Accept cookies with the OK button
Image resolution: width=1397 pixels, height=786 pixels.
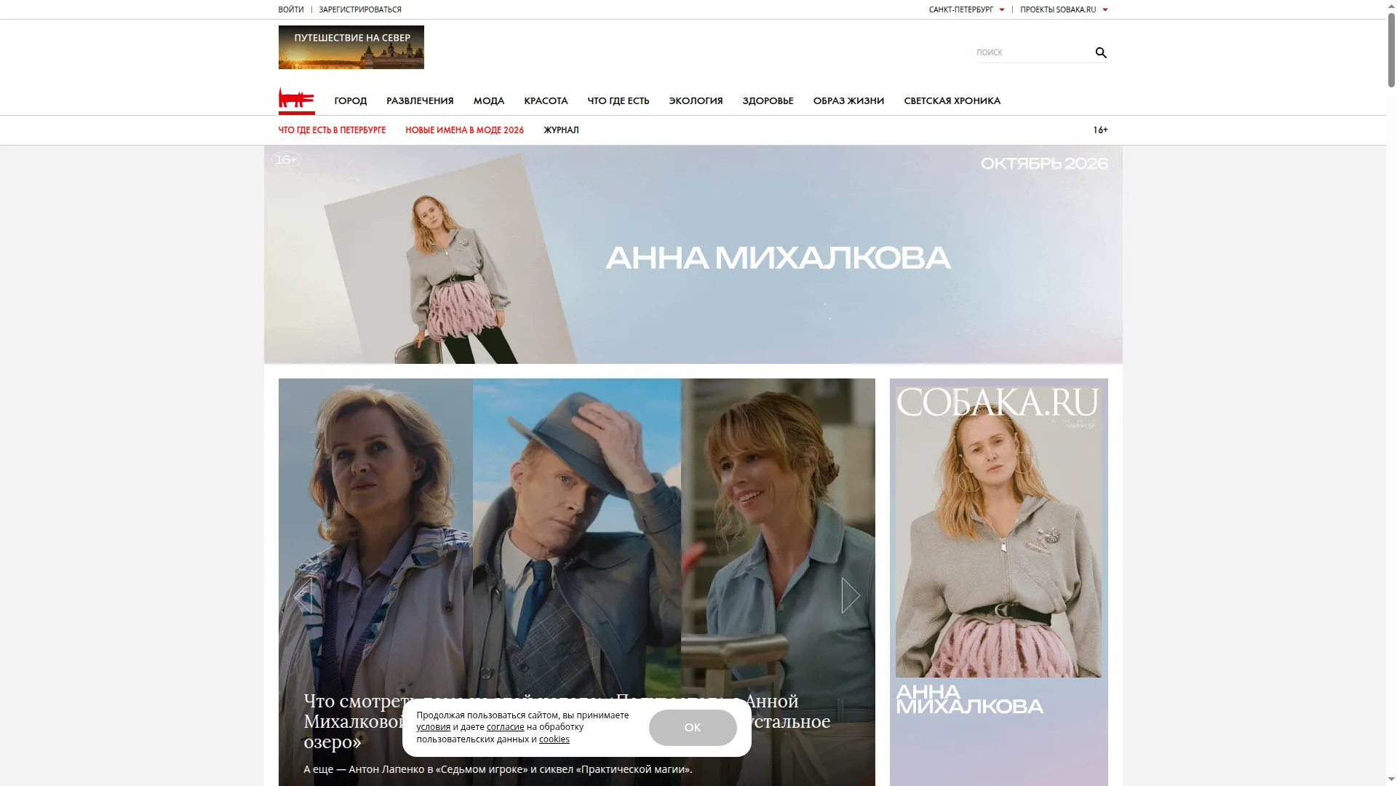pyautogui.click(x=693, y=727)
